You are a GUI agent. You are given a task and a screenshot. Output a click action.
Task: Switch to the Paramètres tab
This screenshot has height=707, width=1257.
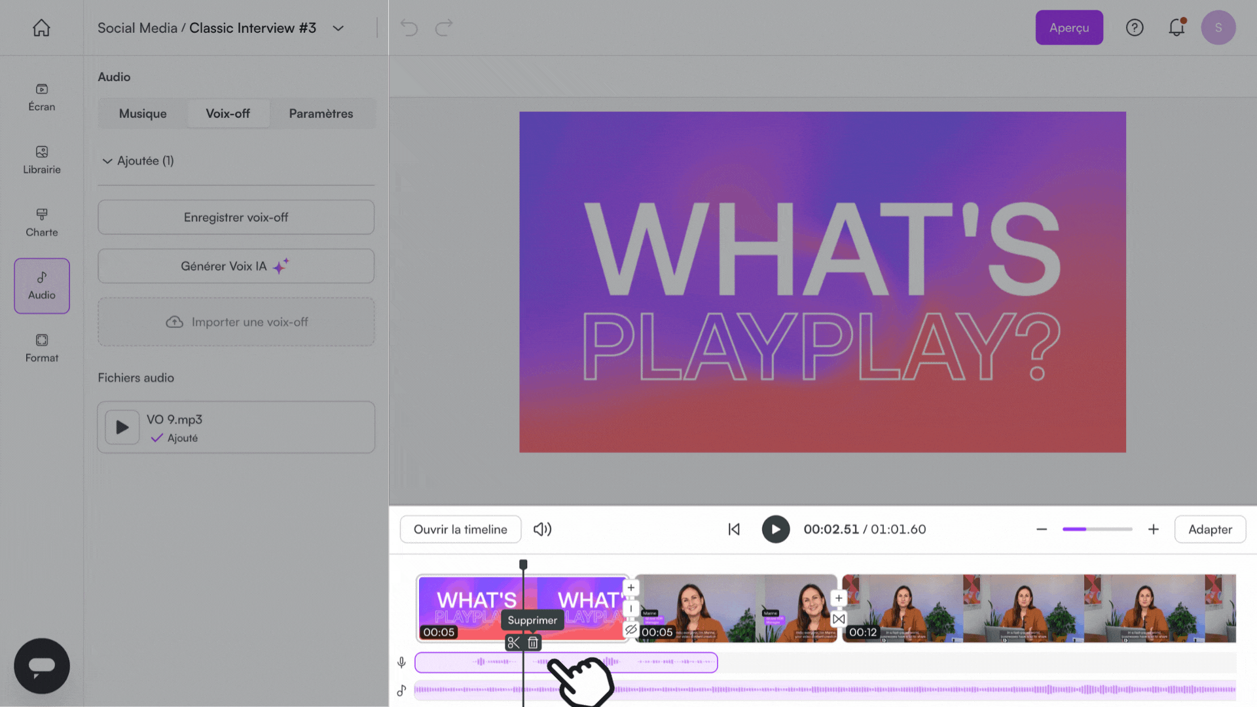[321, 113]
